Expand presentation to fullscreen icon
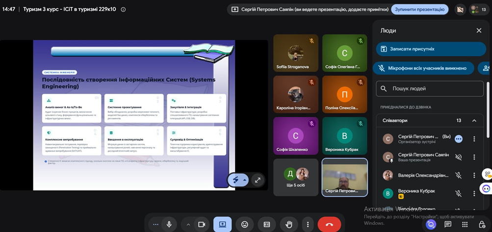 coord(258,180)
